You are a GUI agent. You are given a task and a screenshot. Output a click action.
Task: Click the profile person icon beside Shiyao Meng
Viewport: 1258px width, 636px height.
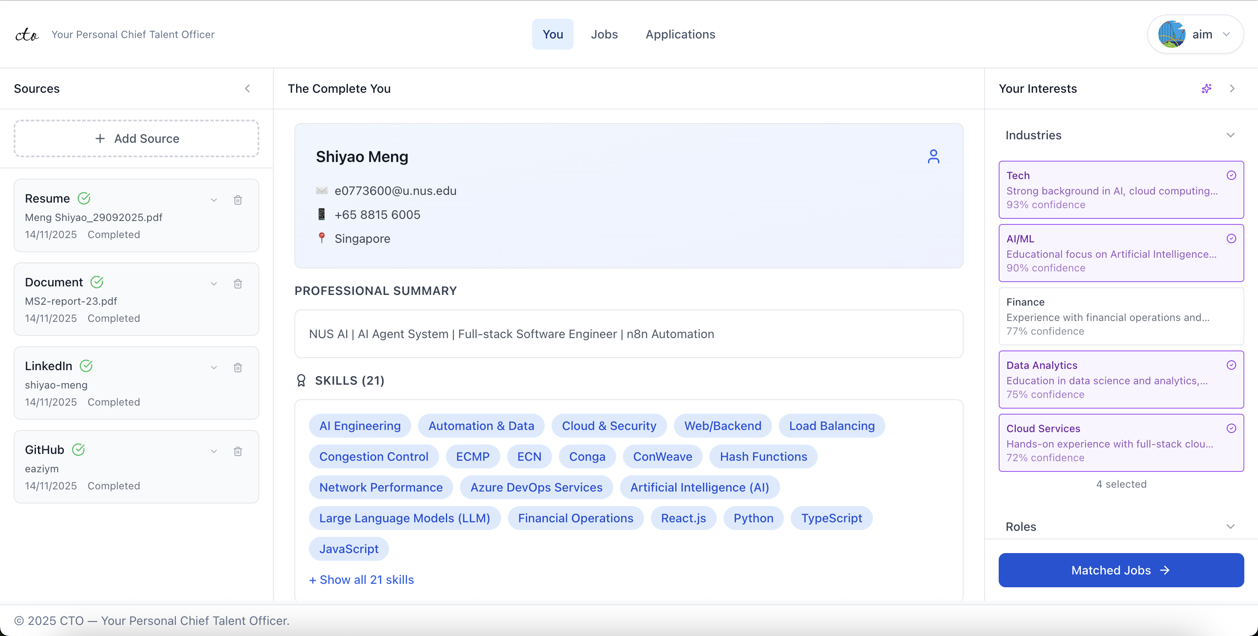click(x=933, y=156)
